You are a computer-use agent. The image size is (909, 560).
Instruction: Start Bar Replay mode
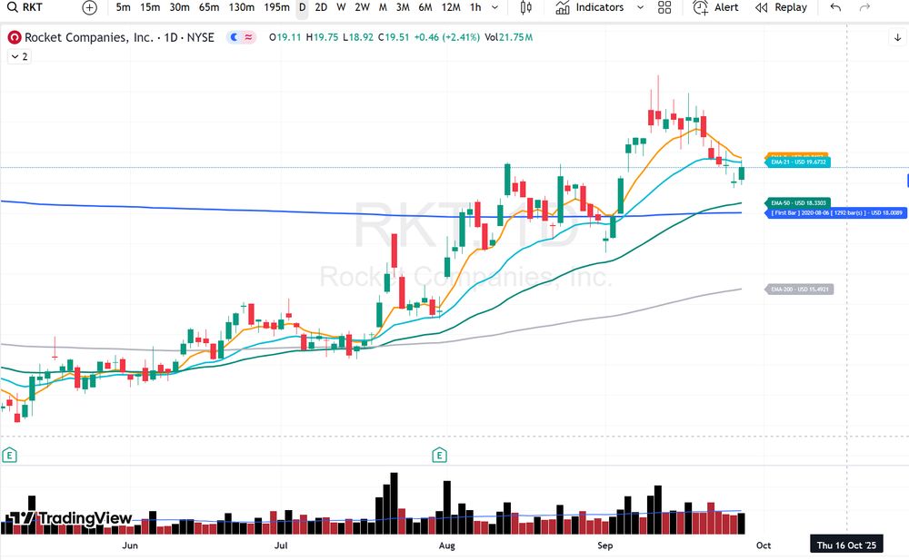click(x=782, y=7)
